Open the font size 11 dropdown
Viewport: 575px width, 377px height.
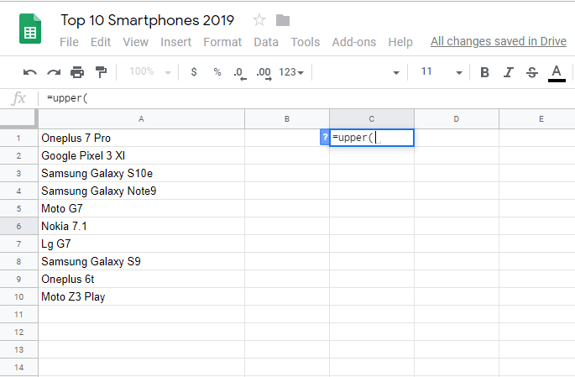pos(442,72)
